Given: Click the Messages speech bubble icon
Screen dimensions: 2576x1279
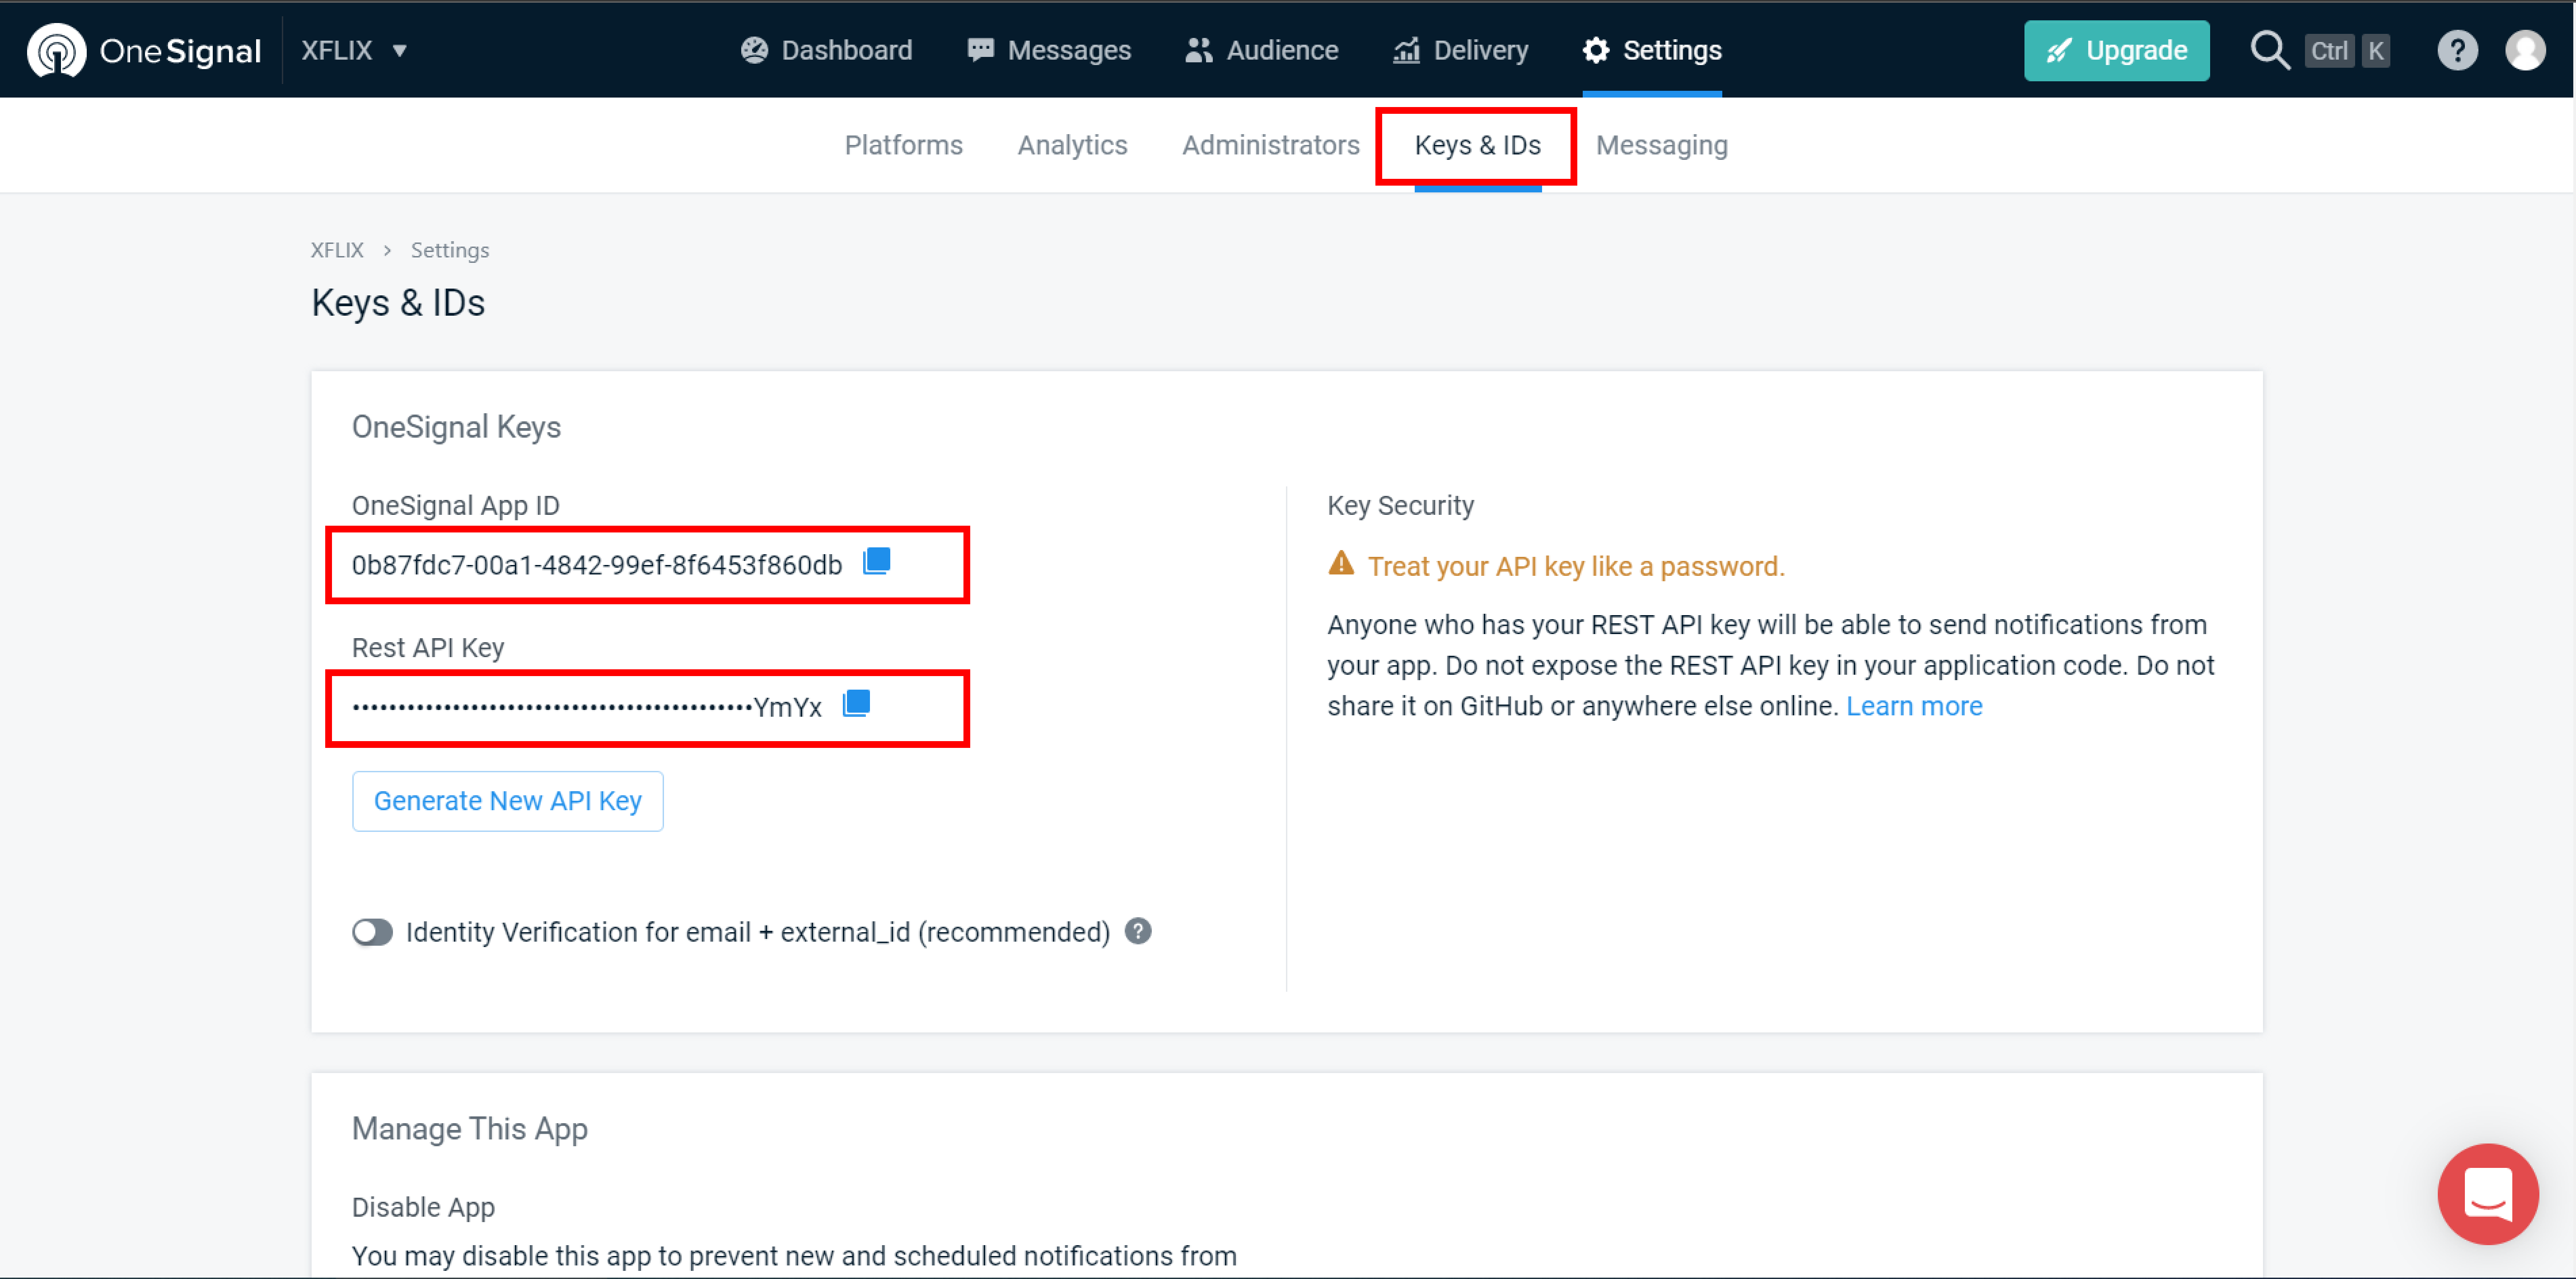Looking at the screenshot, I should (980, 50).
